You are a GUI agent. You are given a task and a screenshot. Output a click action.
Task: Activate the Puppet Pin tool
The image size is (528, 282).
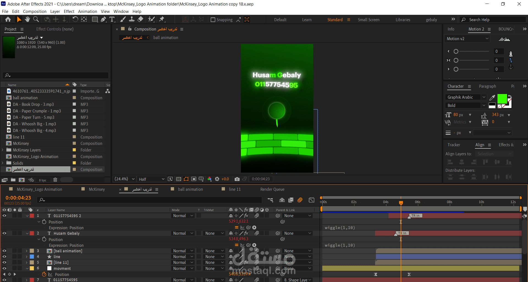tap(162, 19)
